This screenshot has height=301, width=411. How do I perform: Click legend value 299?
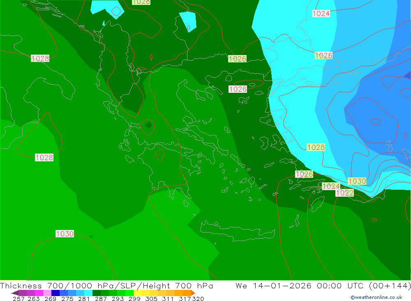coord(134,299)
